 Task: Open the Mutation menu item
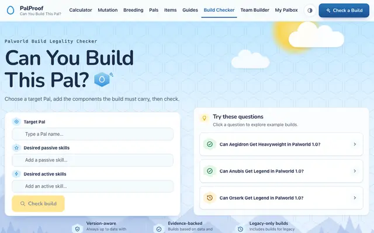tap(108, 10)
